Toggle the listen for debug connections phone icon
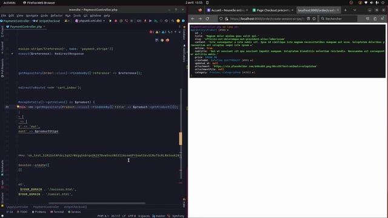This screenshot has width=388, height=218. point(126,21)
